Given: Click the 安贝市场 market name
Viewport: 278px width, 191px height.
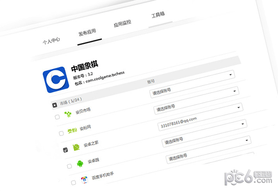Looking at the screenshot, I should pos(83,111).
